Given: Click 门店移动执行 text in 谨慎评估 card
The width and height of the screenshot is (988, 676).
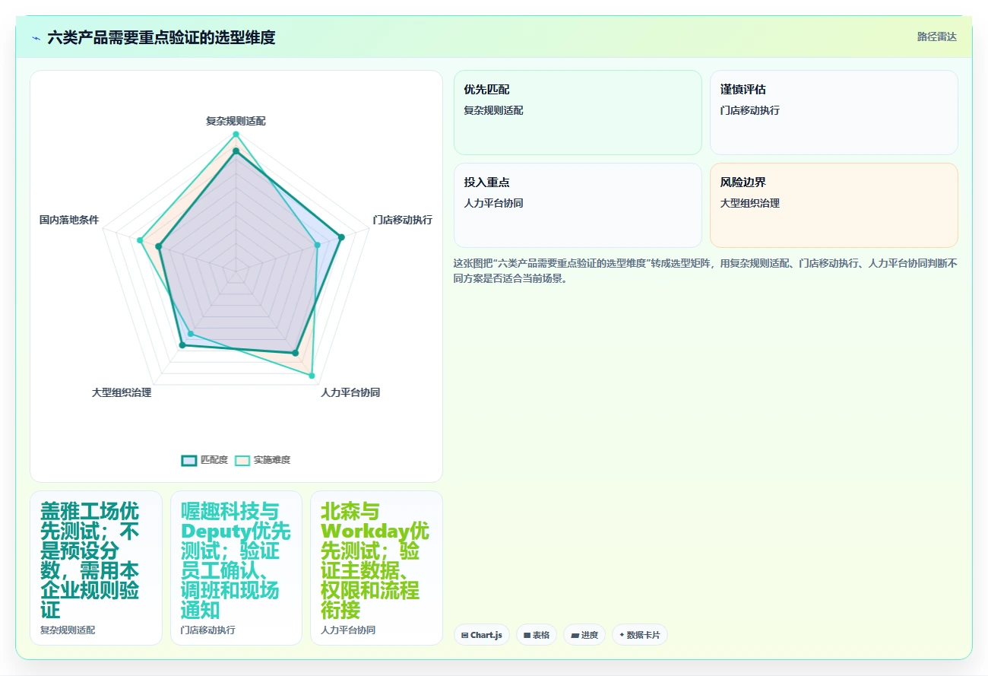Looking at the screenshot, I should 749,110.
